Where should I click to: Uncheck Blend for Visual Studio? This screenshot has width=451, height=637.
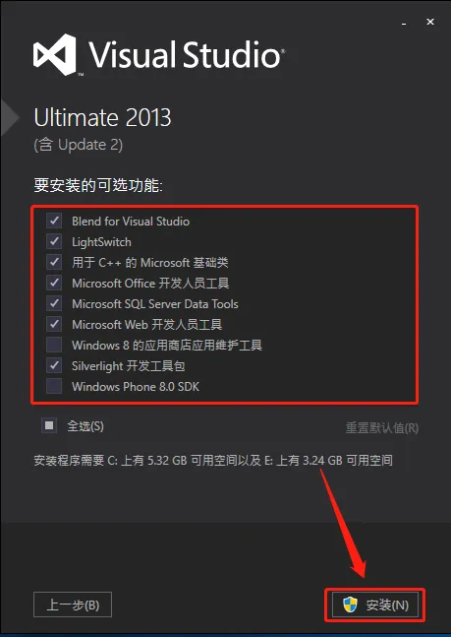click(54, 221)
